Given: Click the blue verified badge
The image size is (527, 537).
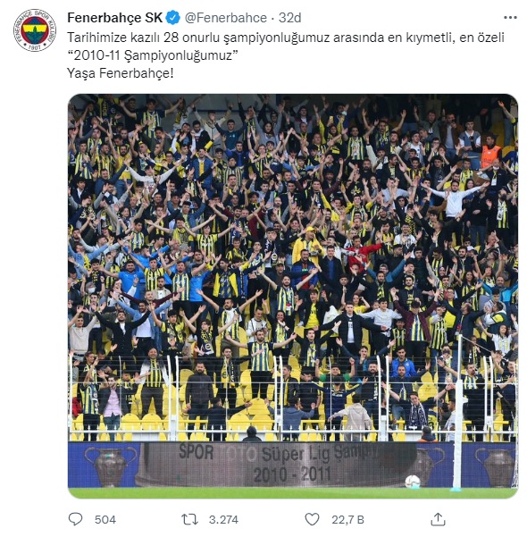Looking at the screenshot, I should pos(173,18).
